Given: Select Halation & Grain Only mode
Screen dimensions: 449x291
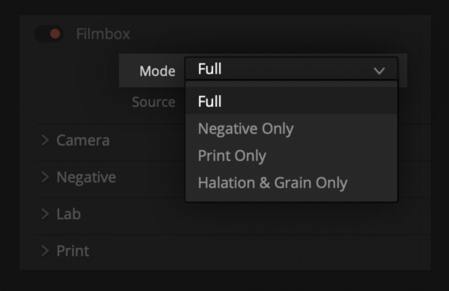Looking at the screenshot, I should click(272, 182).
